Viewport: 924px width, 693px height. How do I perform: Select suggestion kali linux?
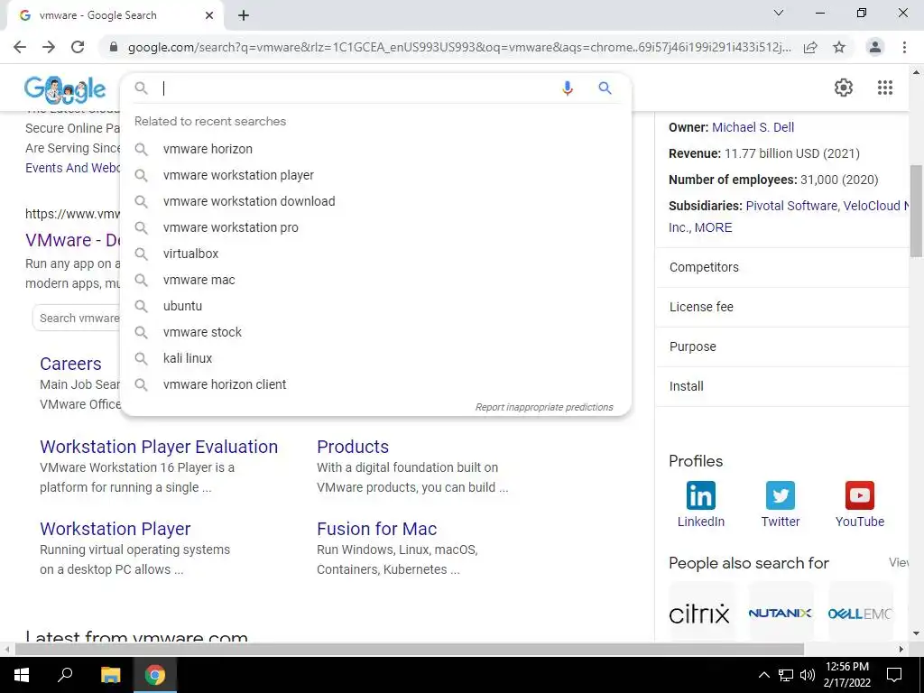(x=375, y=358)
